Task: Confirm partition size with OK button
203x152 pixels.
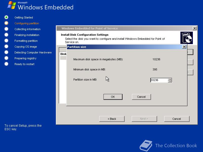Action: point(113,97)
